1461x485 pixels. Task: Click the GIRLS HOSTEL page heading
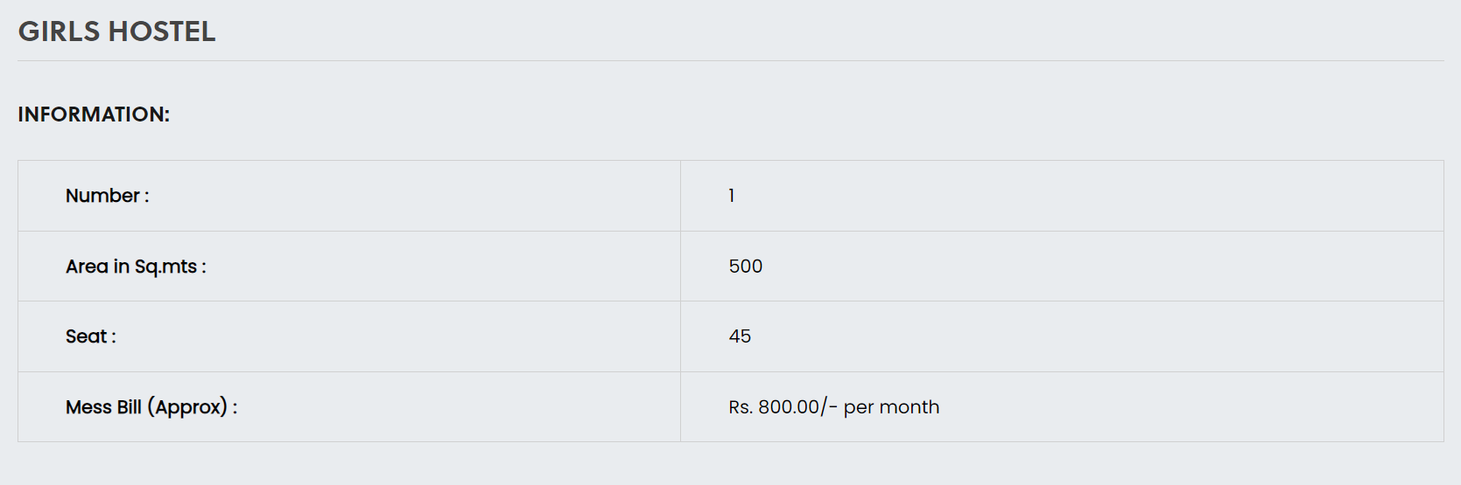tap(116, 31)
